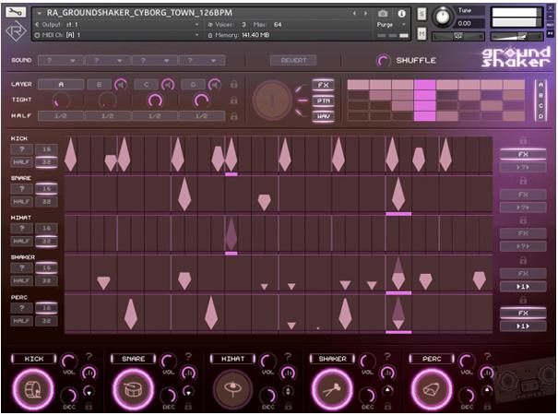Select layer A tab
Image resolution: width=558 pixels, height=415 pixels.
61,84
